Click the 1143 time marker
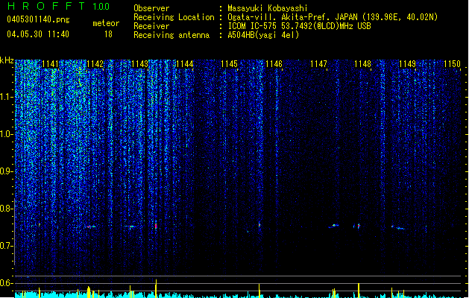The width and height of the screenshot is (469, 298). [139, 64]
